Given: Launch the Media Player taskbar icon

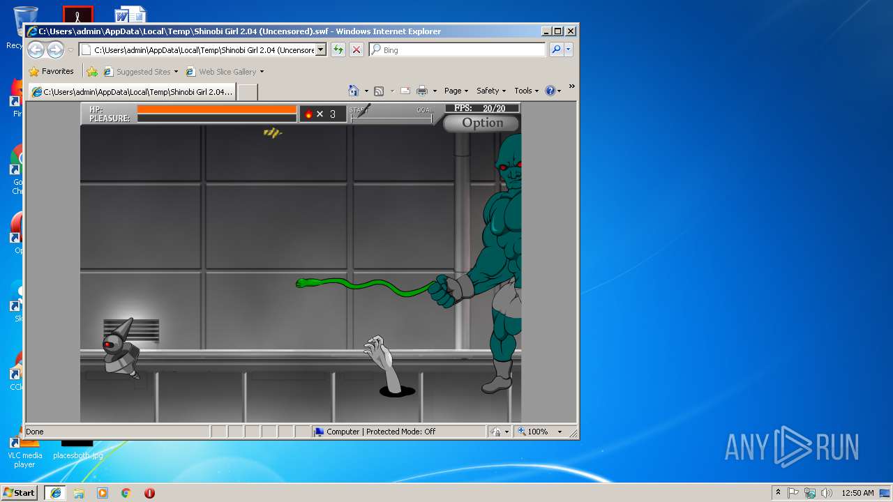Looking at the screenshot, I should tap(103, 493).
